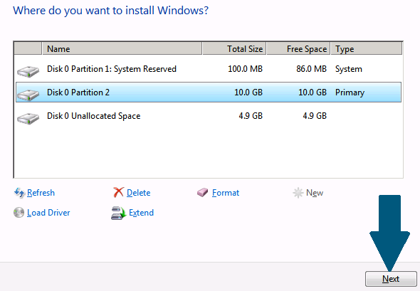
Task: Click the 10.0 GB Total Size cell
Action: point(248,92)
